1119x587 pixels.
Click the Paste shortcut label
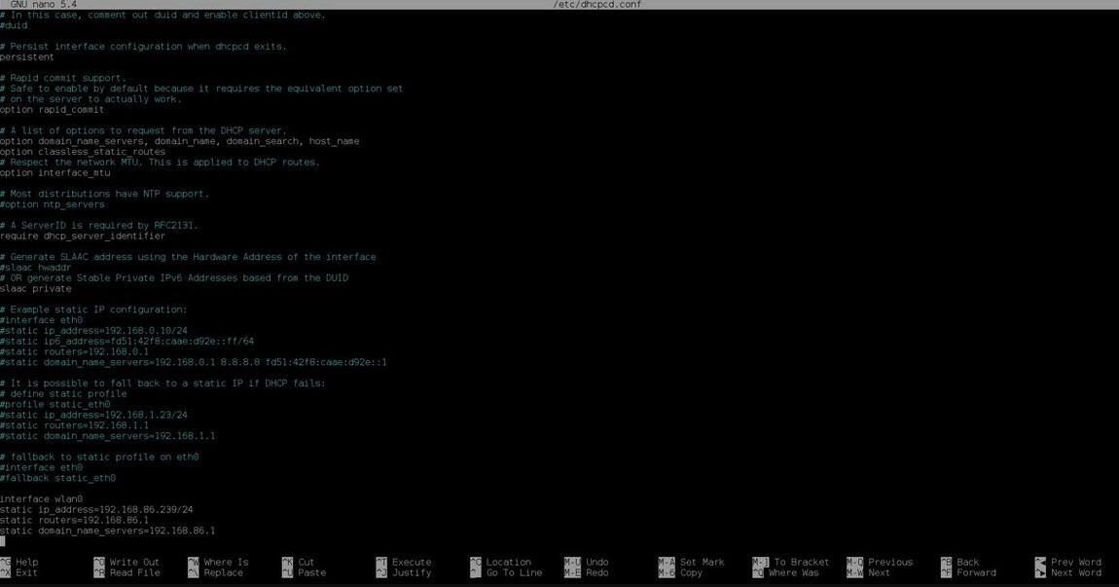[x=311, y=573]
